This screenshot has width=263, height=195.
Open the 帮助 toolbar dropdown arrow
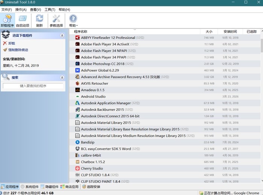(77, 26)
